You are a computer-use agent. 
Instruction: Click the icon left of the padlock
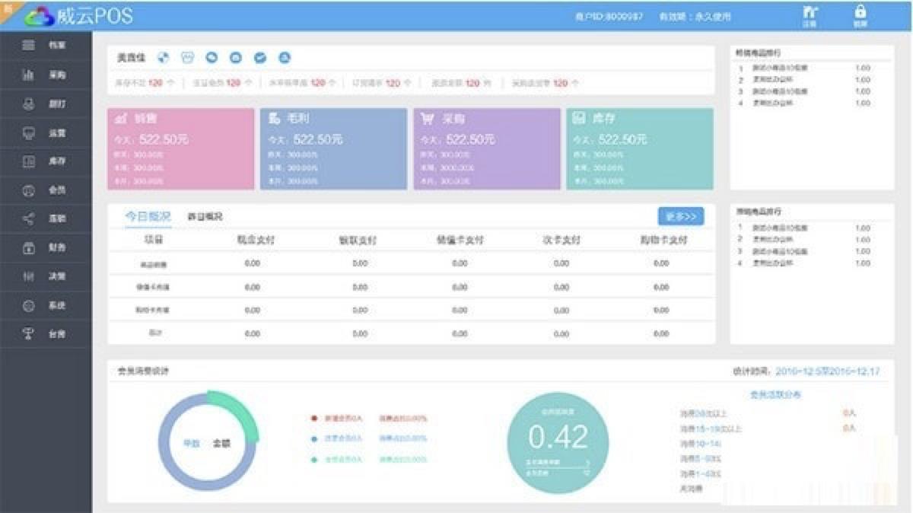pyautogui.click(x=810, y=13)
